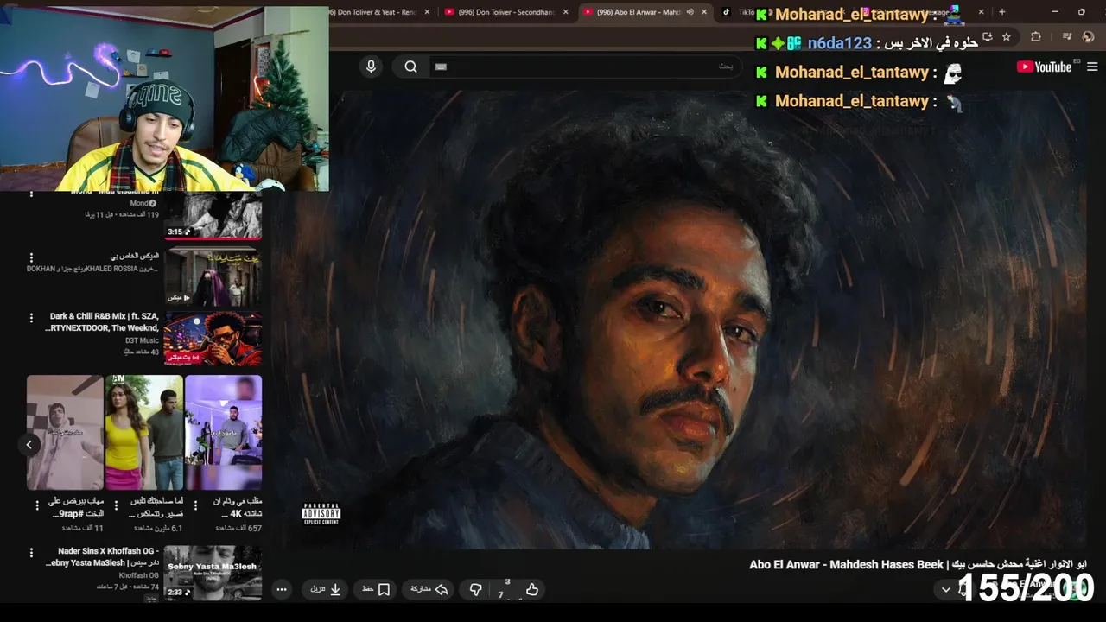This screenshot has height=622, width=1106.
Task: Click views text 6.1 مليون مشاهدة
Action: (x=158, y=528)
